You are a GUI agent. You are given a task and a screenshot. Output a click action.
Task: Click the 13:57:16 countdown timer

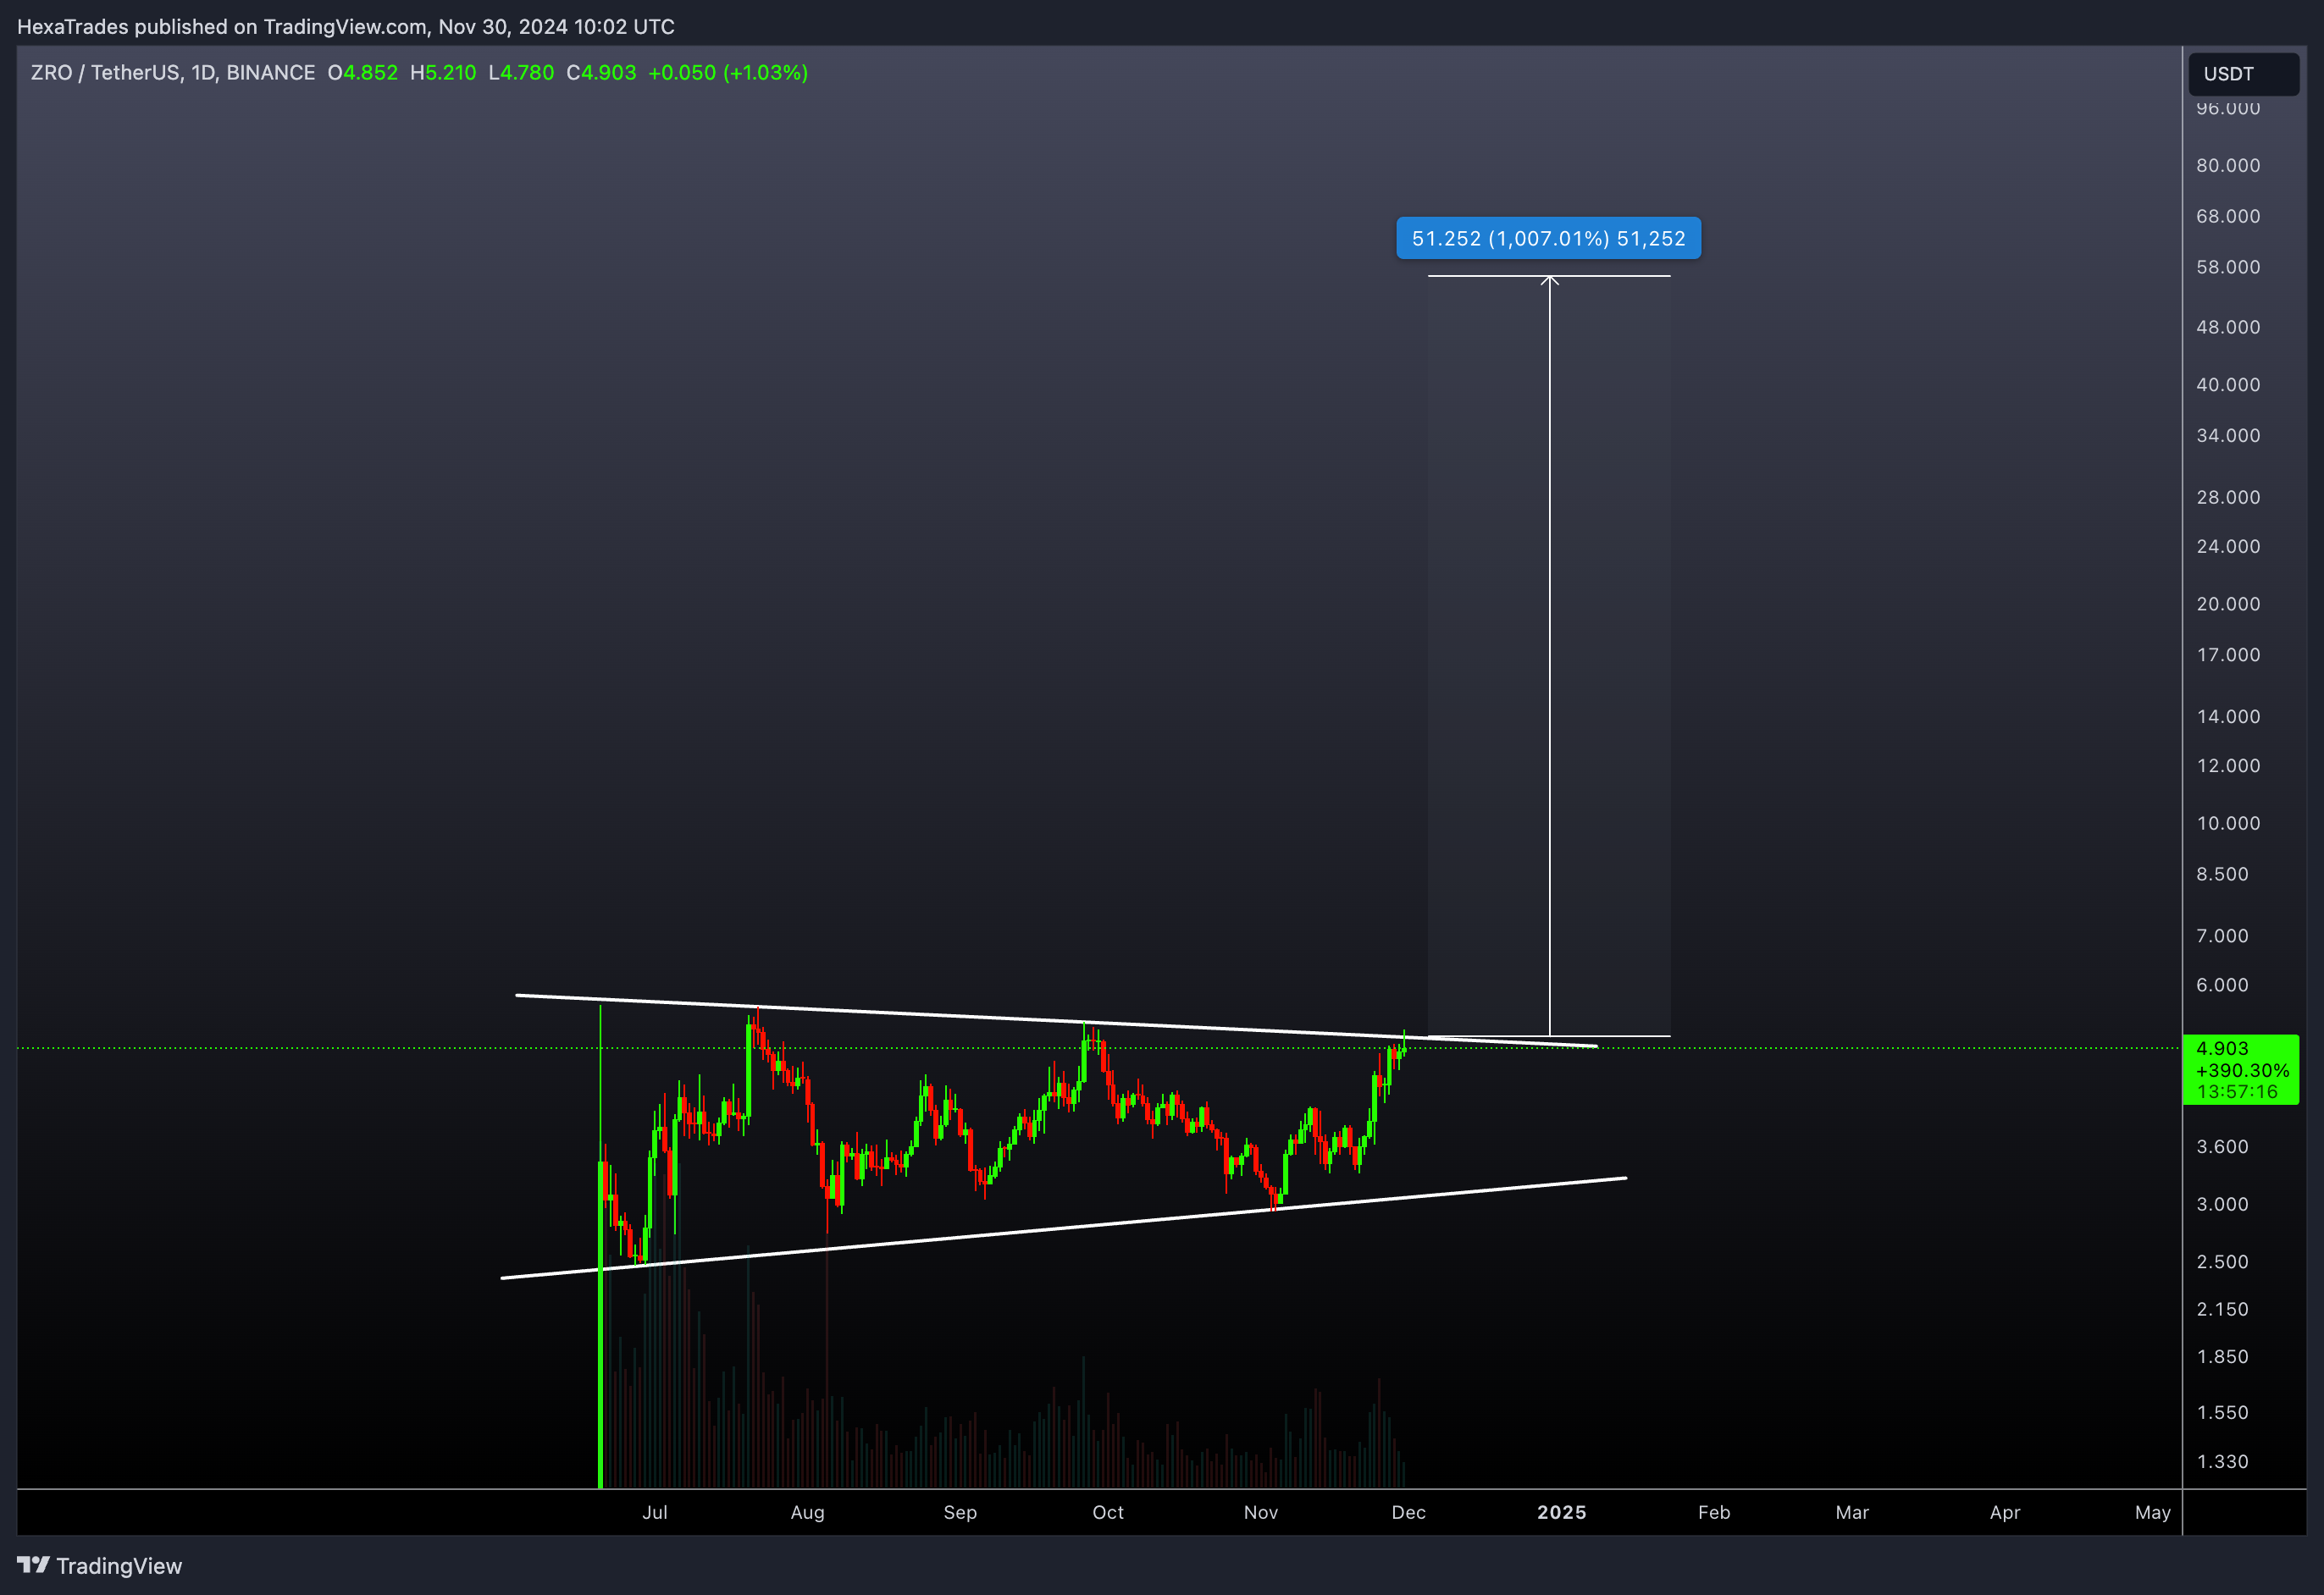pos(2237,1091)
